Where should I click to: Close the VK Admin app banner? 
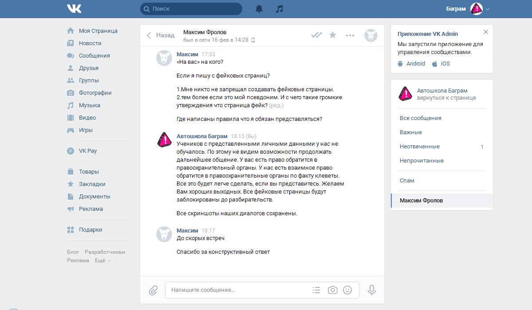click(485, 32)
